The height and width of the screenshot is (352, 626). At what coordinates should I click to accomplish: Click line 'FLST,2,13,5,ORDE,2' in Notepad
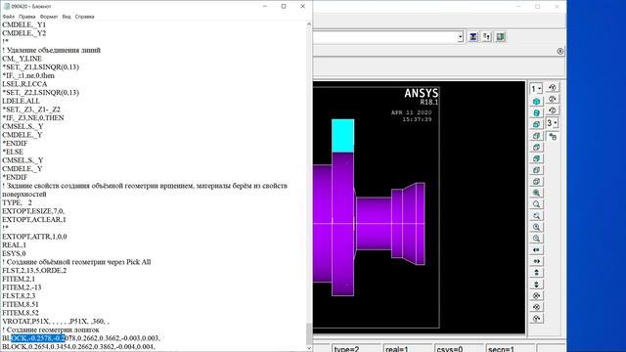coord(34,270)
